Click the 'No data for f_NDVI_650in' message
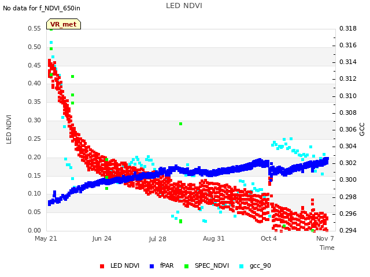Viewport: 370px width, 277px height. click(x=42, y=8)
